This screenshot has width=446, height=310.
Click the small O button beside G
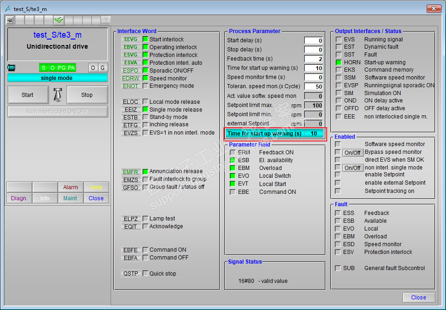(x=93, y=68)
